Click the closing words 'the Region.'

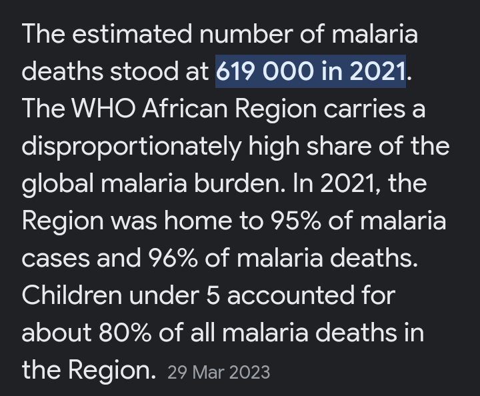click(x=89, y=370)
